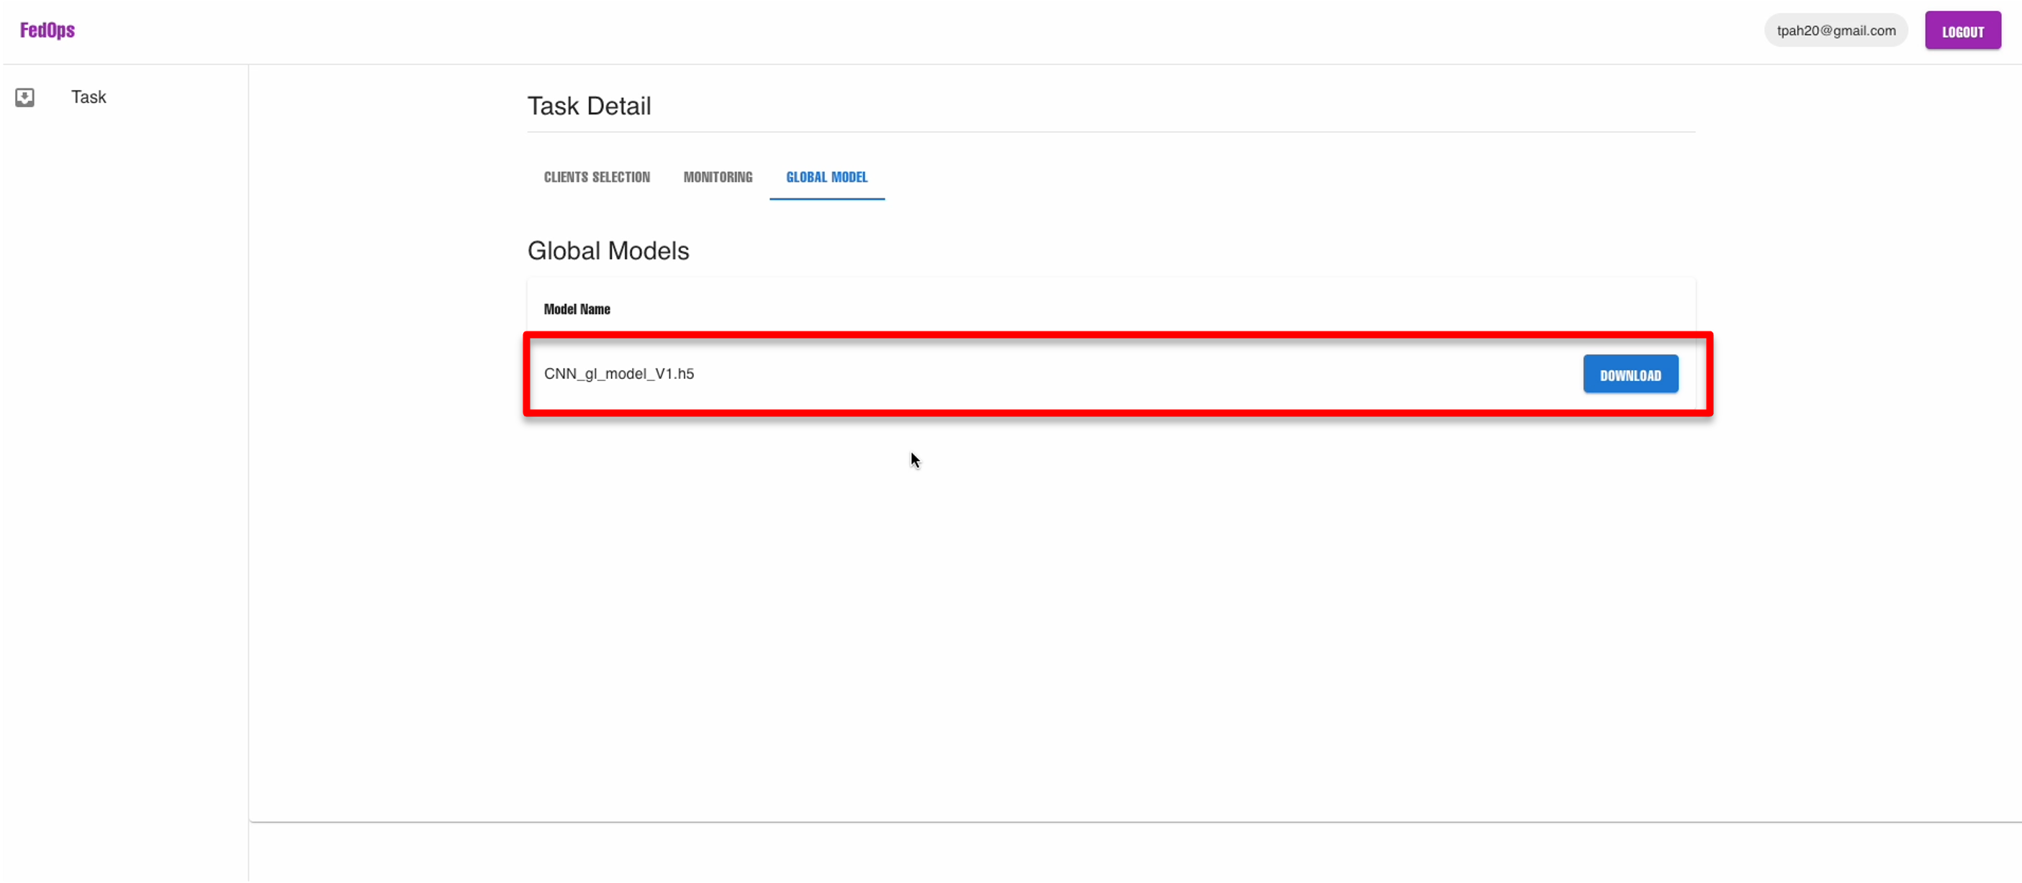Click the Task inbox icon in sidebar

coord(24,97)
